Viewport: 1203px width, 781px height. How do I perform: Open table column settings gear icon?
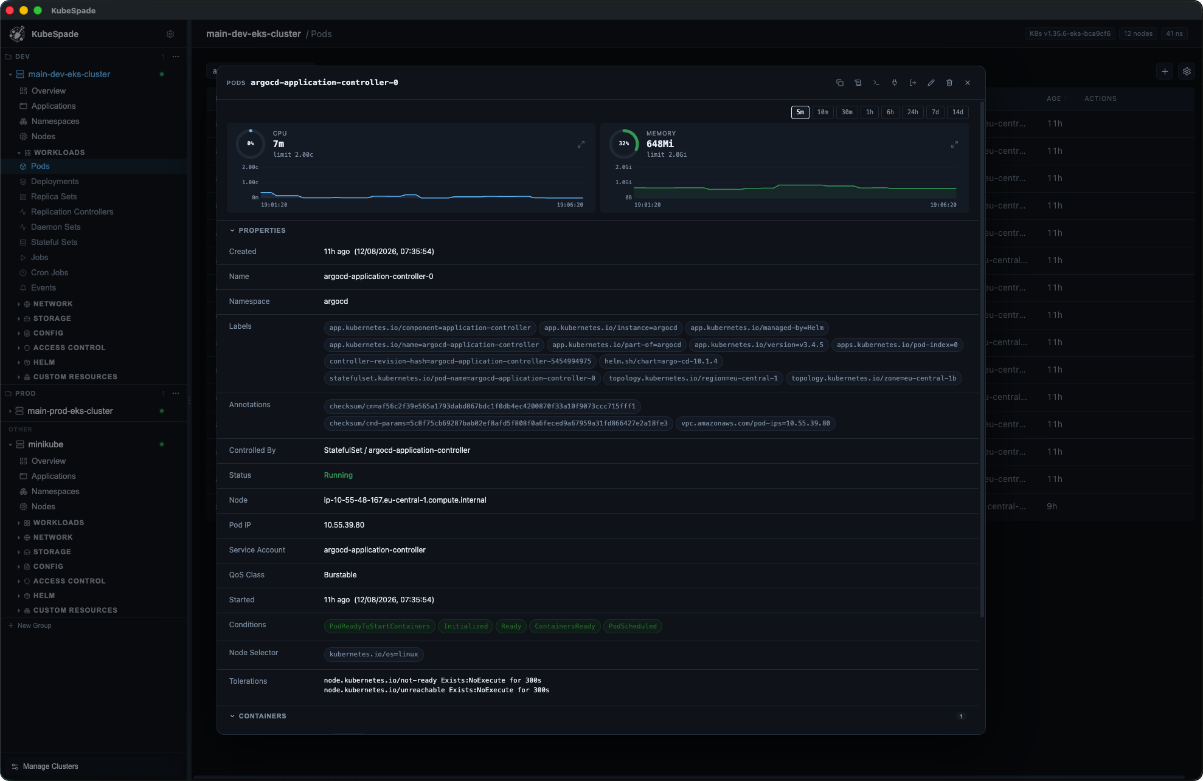(1187, 72)
